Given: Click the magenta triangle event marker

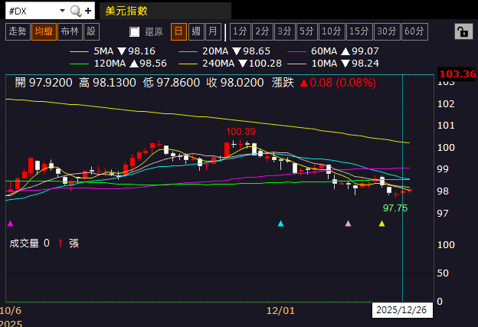Looking at the screenshot, I should pos(10,224).
